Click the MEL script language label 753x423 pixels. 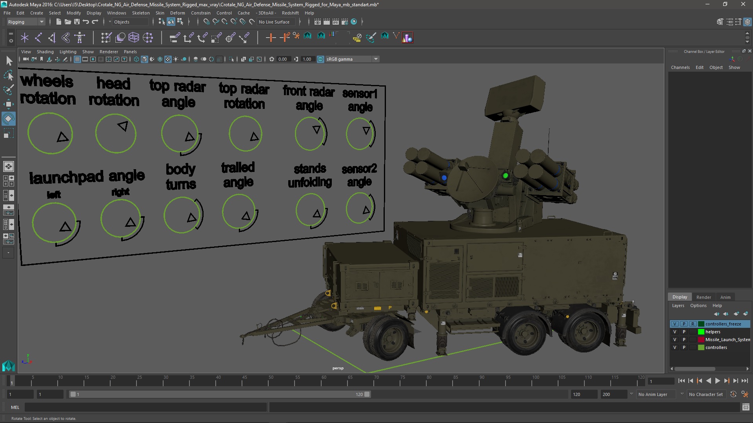pos(15,407)
